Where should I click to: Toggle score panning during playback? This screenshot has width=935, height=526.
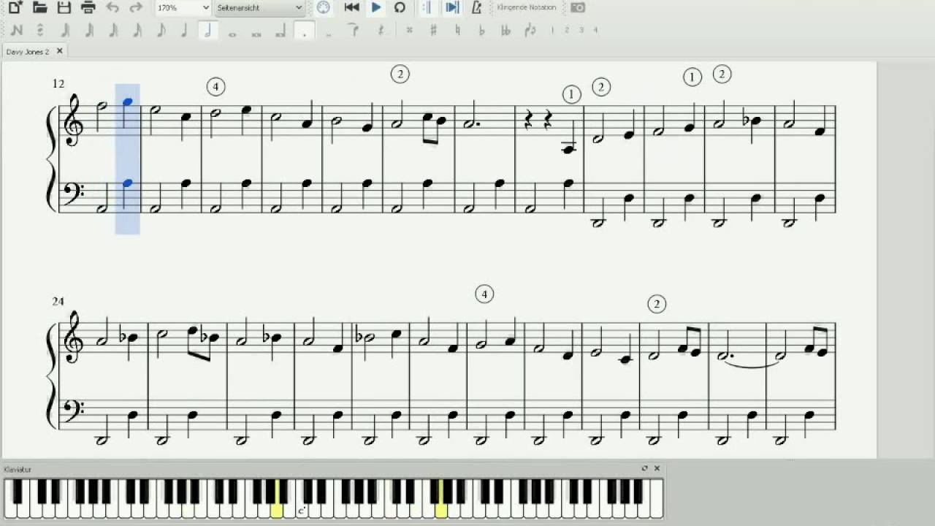pos(452,7)
